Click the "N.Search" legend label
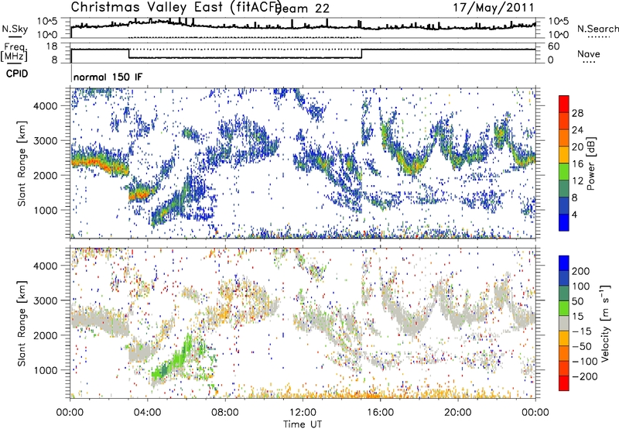Screen dimensions: 619x429 coord(597,29)
